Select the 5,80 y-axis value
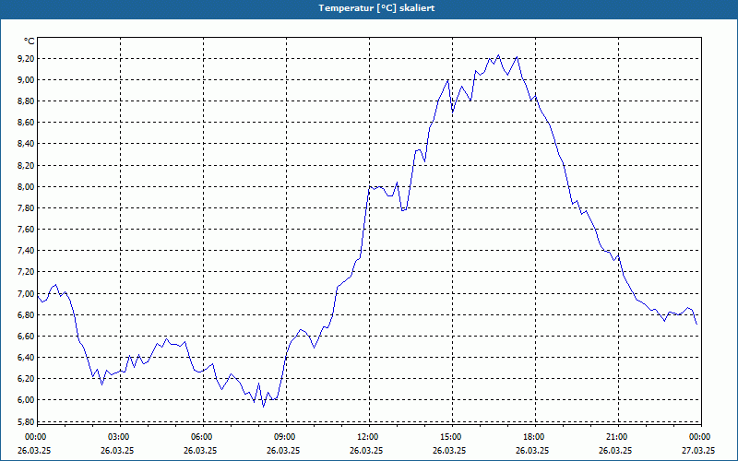Viewport: 738px width, 461px height. [26, 421]
